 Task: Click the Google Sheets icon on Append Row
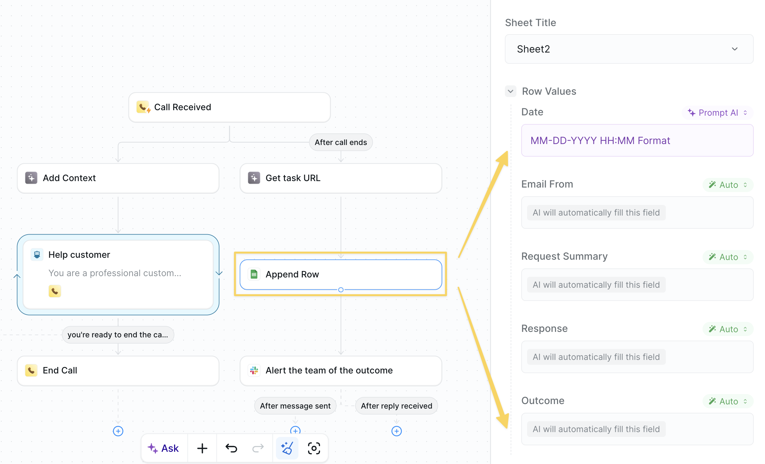point(254,275)
